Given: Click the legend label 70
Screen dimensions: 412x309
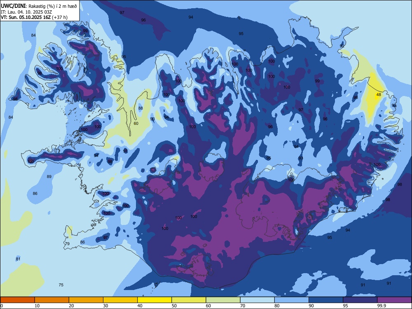Looking at the screenshot, I should 243,306.
